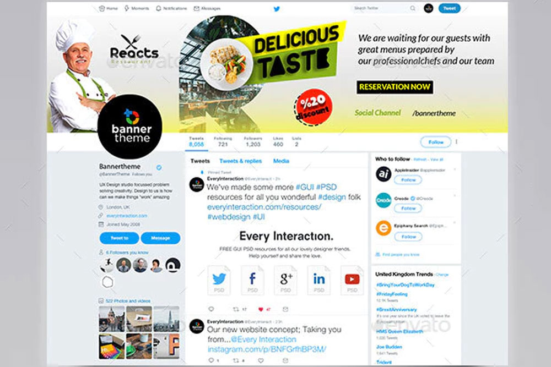Open the first photo thumbnail in sidebar
This screenshot has width=551, height=367.
point(112,319)
